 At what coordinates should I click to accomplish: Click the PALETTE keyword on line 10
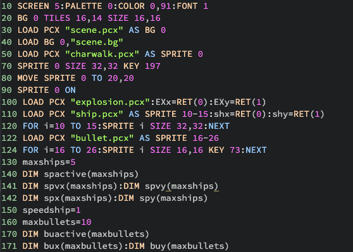[x=84, y=6]
